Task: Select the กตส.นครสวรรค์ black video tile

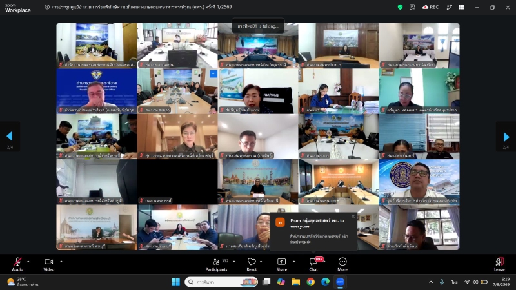Action: click(177, 182)
